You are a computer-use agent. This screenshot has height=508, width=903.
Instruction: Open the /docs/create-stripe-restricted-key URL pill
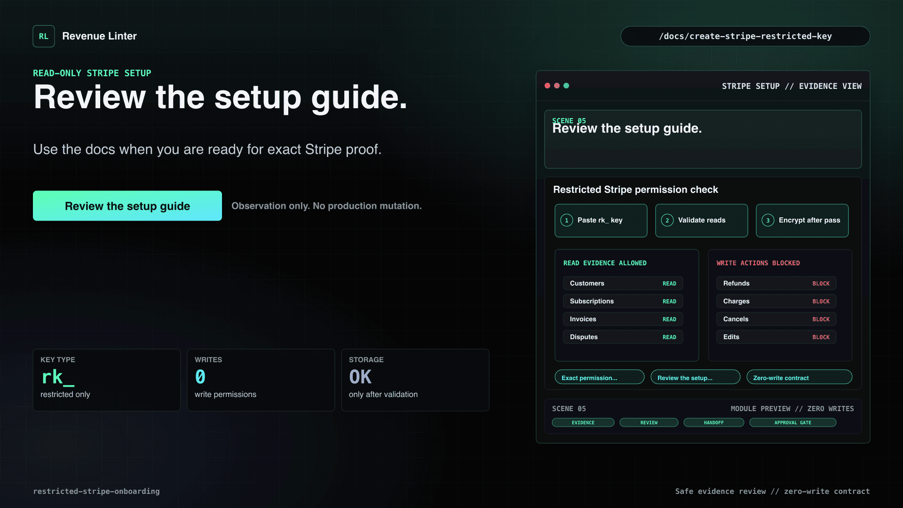[x=745, y=36]
